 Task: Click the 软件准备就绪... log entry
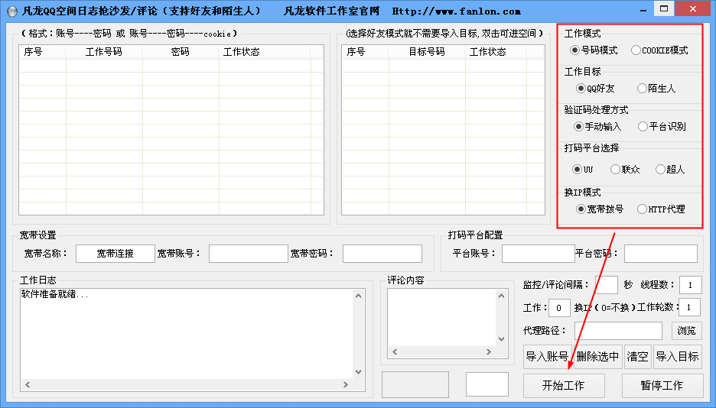point(55,294)
